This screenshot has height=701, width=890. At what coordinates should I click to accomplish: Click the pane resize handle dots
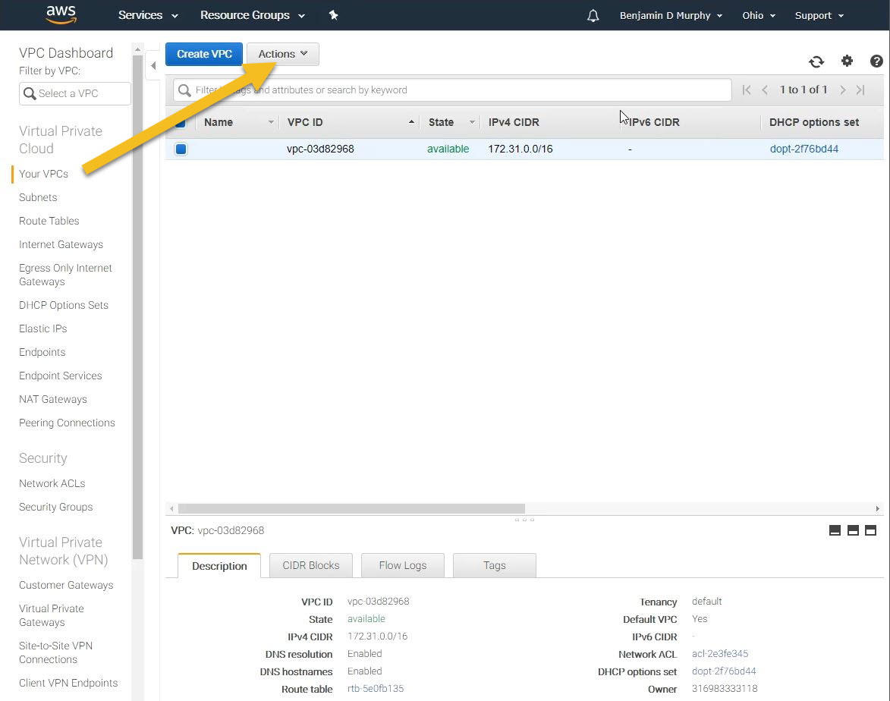[x=524, y=520]
